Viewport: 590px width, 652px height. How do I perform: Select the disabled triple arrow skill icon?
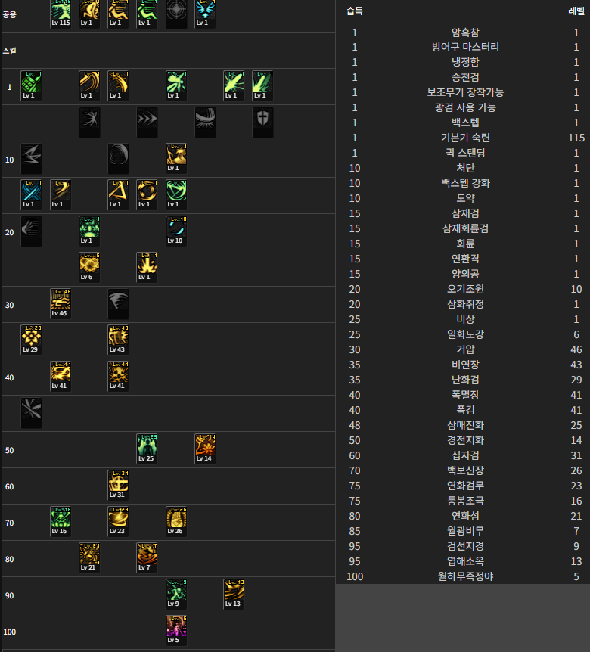pyautogui.click(x=147, y=123)
